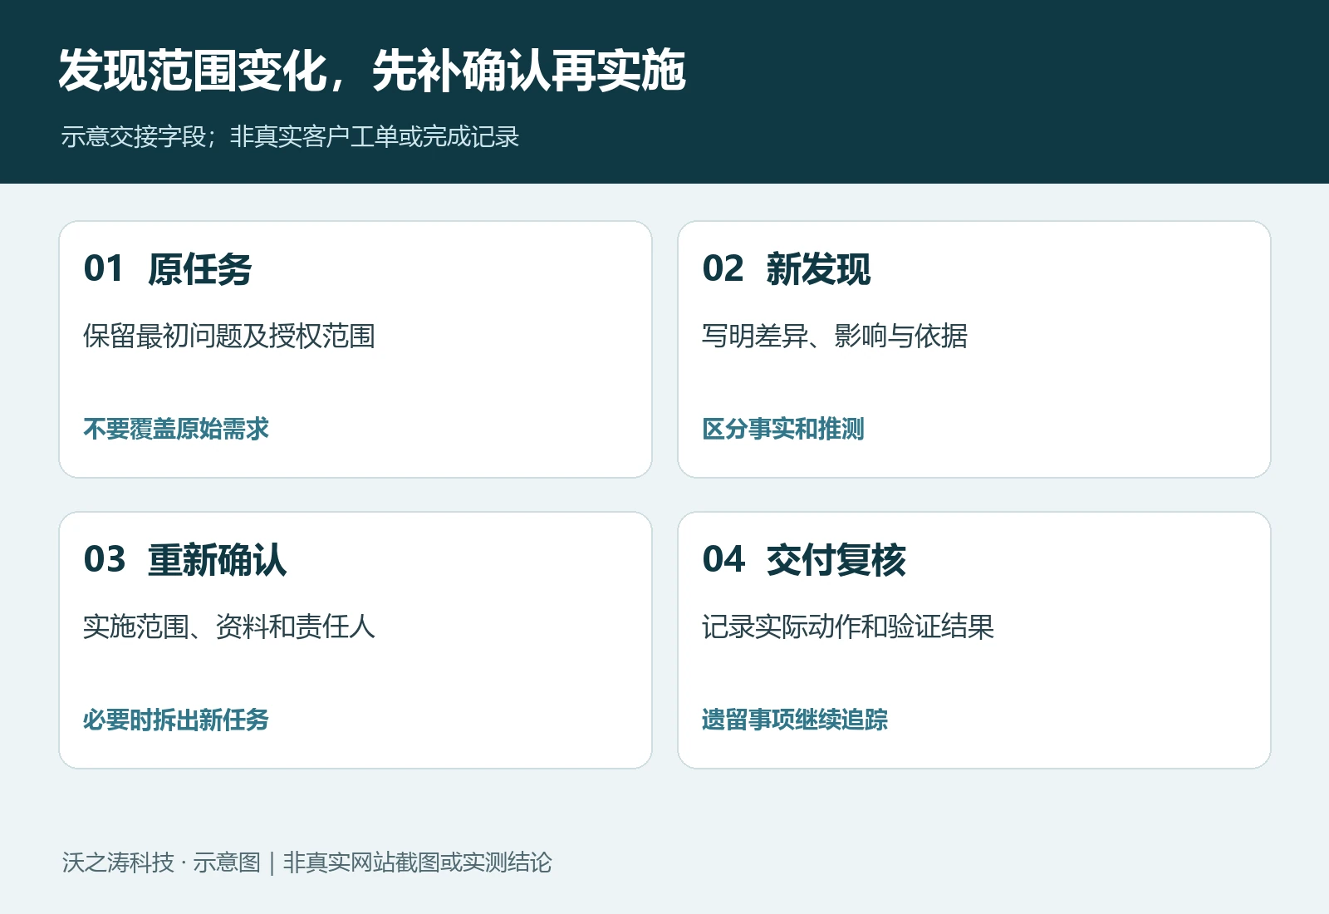The image size is (1329, 914).
Task: Select the 02 新发现 card heading
Action: click(x=787, y=269)
